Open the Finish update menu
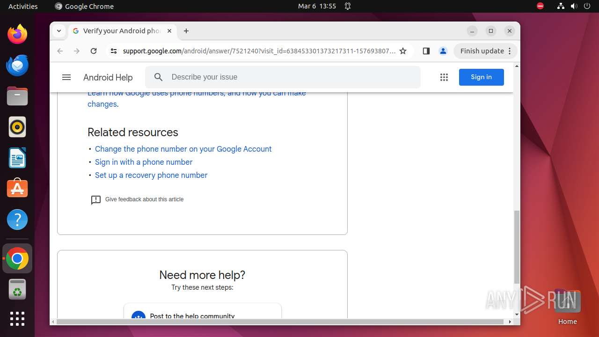This screenshot has height=337, width=599. pos(485,51)
